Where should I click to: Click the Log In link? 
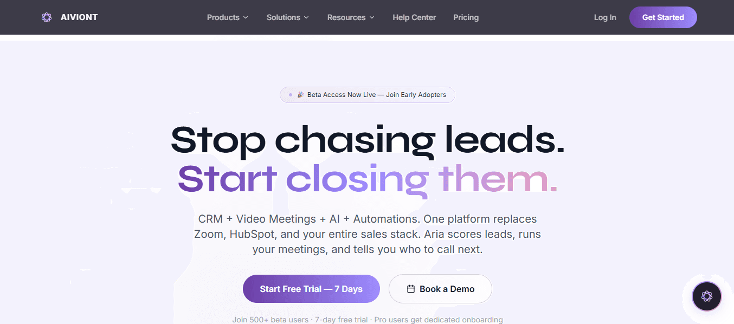(605, 17)
